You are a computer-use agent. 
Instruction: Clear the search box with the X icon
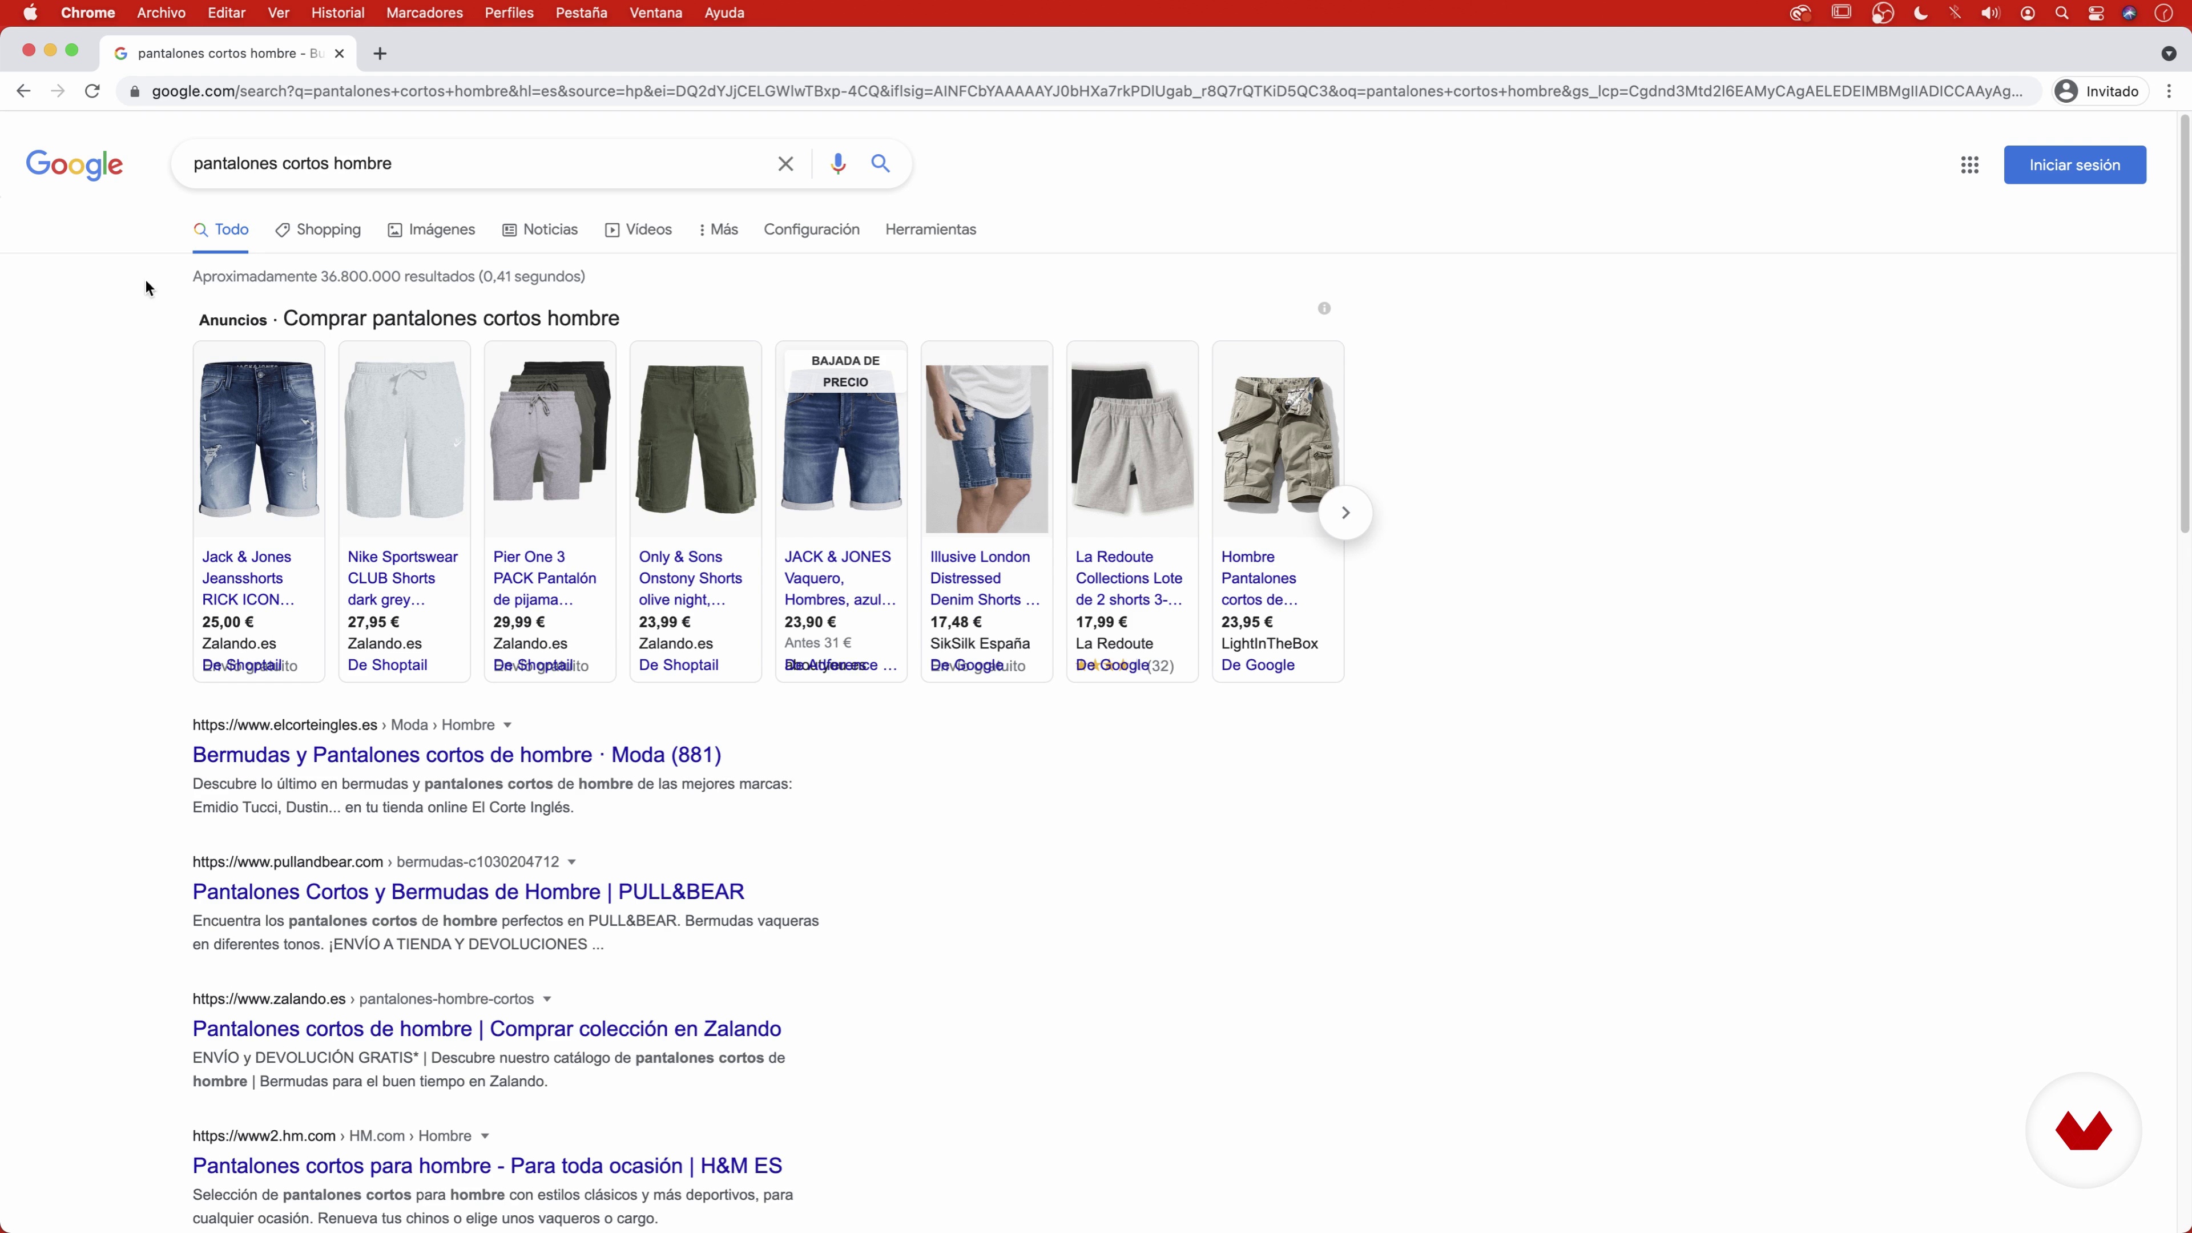[785, 163]
